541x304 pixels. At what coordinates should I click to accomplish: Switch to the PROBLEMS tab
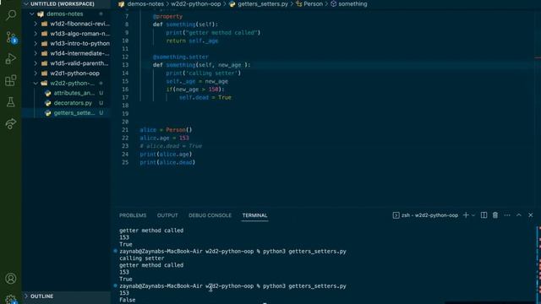[133, 215]
